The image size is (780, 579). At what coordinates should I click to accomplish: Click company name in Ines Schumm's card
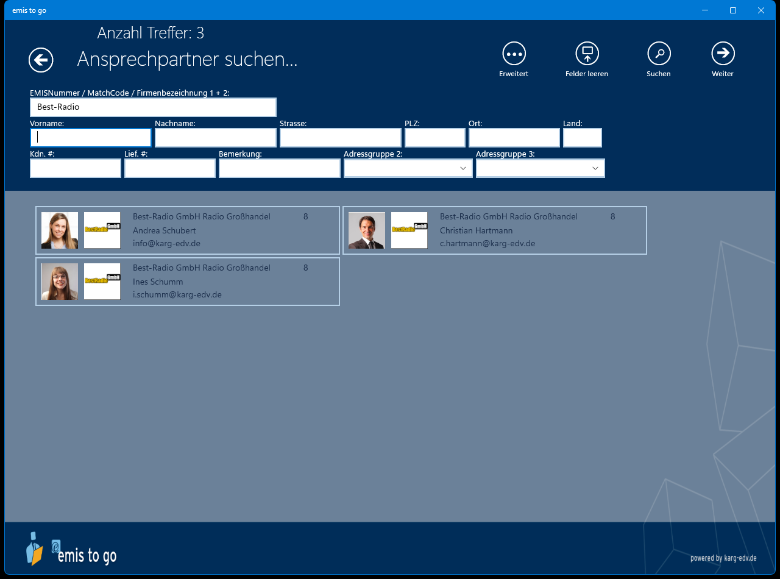pos(202,268)
